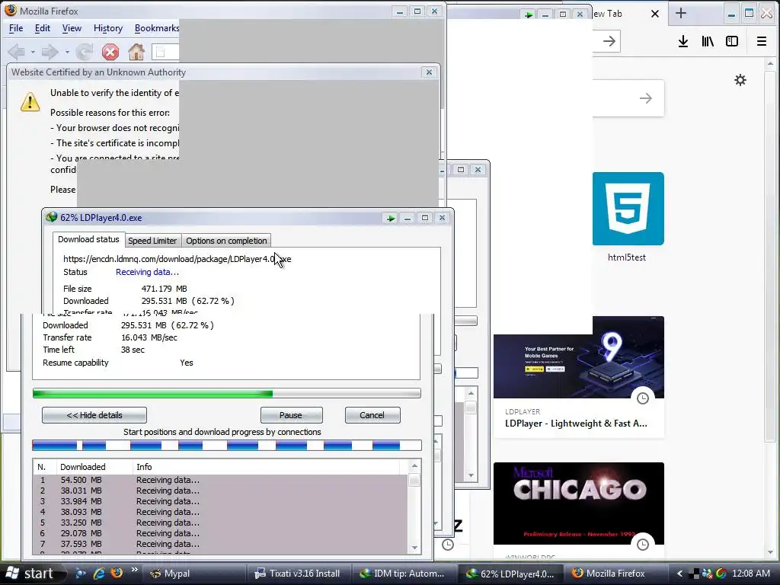This screenshot has width=780, height=585.
Task: Open the Downloads arrow in toolbar
Action: (683, 41)
